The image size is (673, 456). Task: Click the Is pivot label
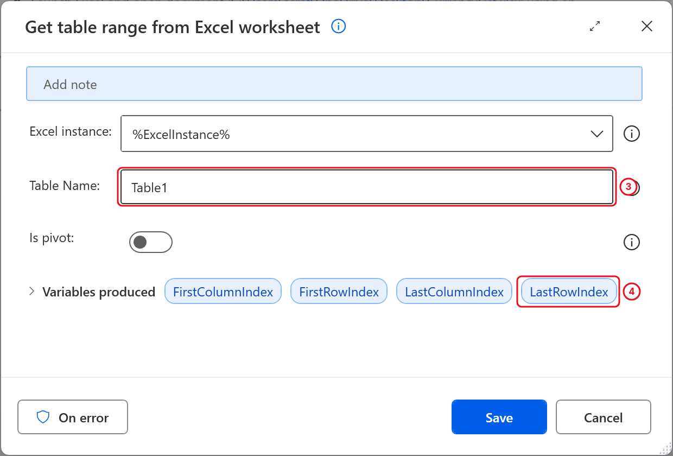(52, 238)
